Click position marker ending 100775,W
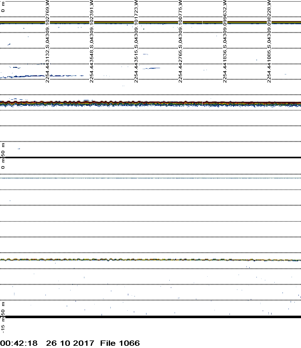This screenshot has height=348, width=301. (x=180, y=41)
